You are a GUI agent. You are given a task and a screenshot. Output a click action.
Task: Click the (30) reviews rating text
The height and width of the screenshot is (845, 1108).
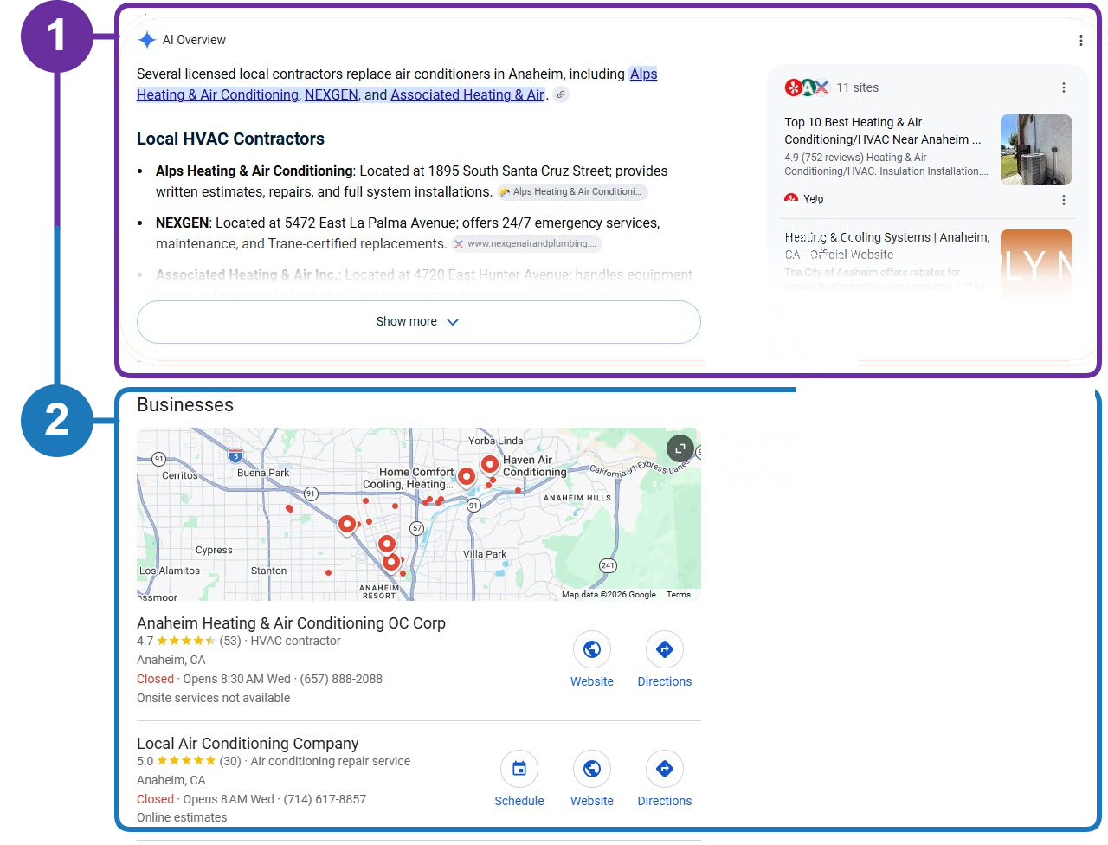click(230, 762)
